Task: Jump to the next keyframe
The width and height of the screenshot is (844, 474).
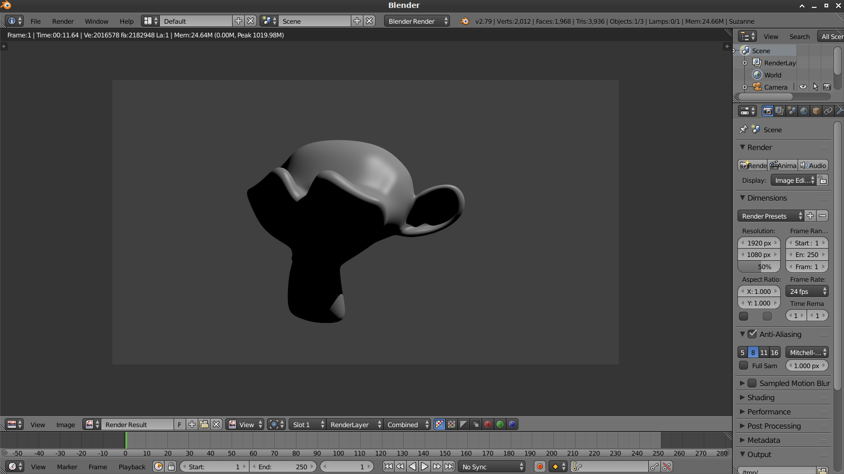Action: (437, 467)
